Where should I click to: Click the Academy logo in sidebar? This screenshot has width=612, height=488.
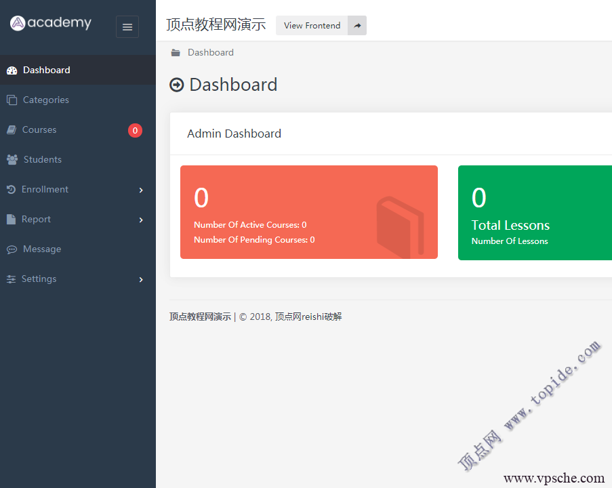[51, 23]
